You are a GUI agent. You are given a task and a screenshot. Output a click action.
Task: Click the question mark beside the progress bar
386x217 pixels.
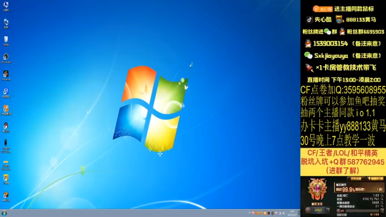pos(382,211)
